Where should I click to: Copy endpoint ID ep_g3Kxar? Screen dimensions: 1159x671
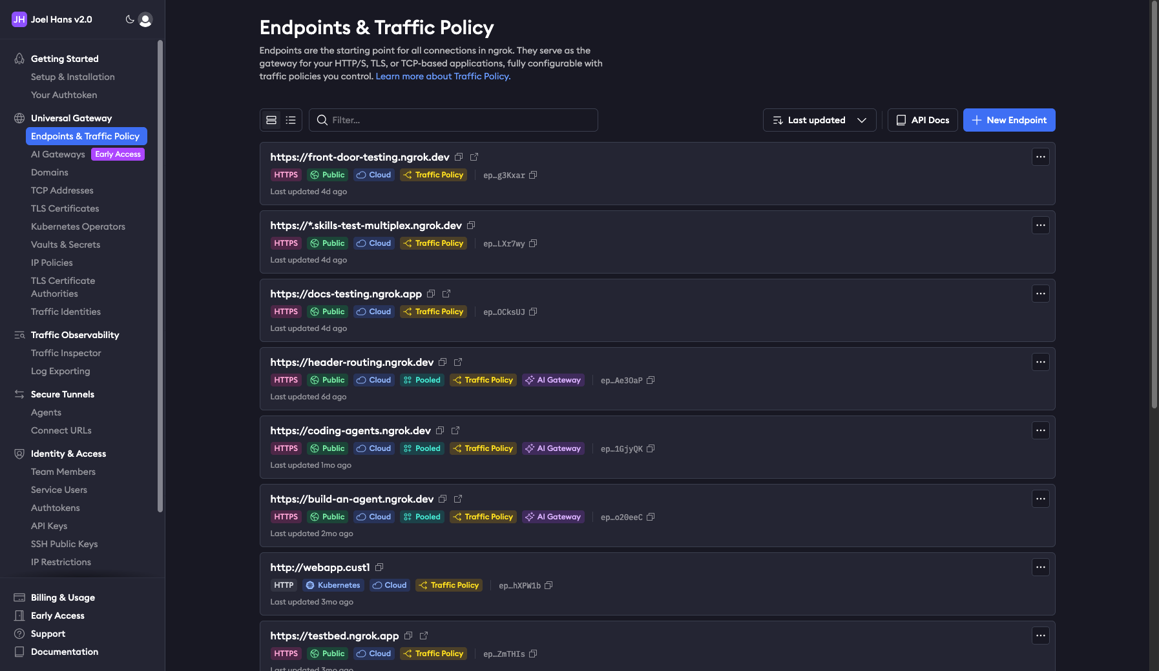coord(533,175)
